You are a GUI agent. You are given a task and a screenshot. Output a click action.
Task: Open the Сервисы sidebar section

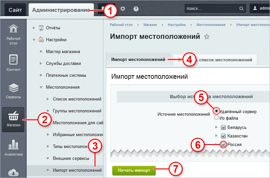(x=13, y=91)
